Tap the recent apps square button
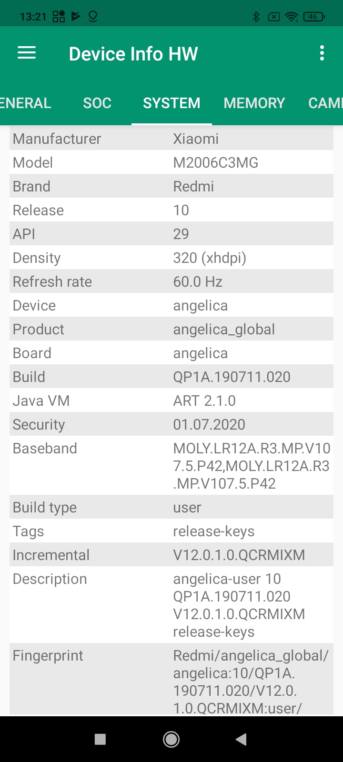This screenshot has height=762, width=343. tap(100, 739)
